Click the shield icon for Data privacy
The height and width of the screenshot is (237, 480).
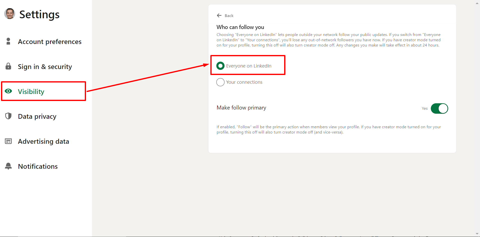coord(8,116)
